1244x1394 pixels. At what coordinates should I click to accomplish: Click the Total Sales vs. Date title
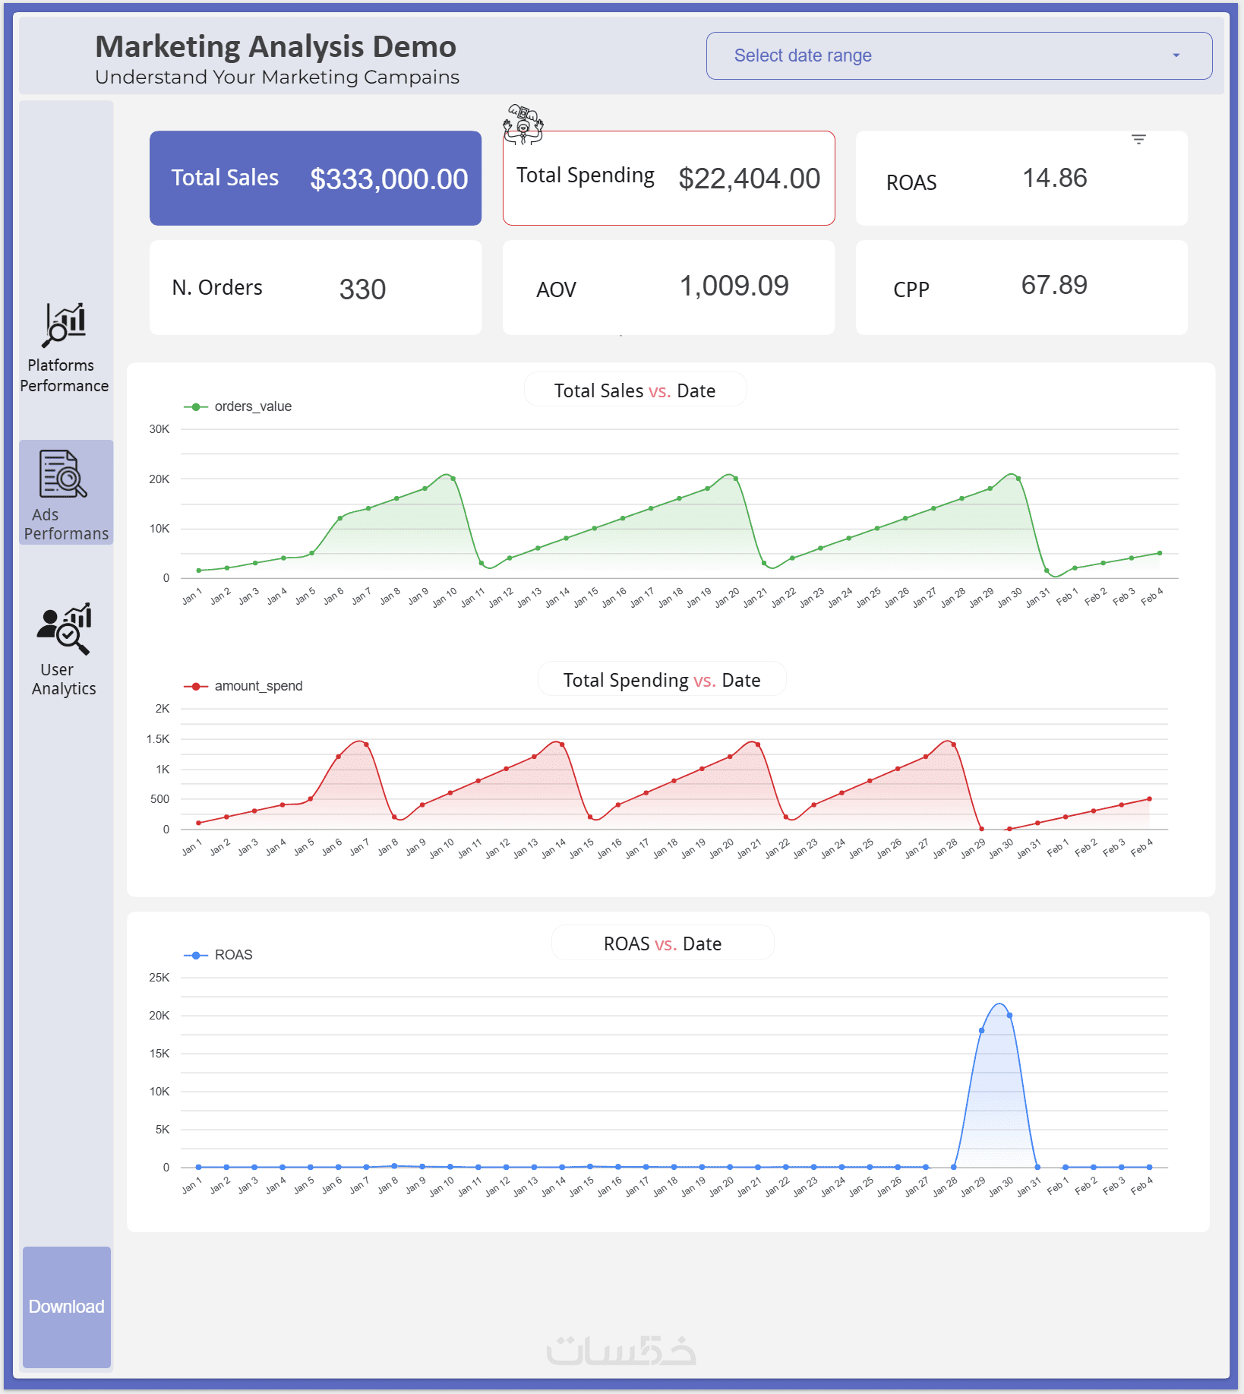pos(635,390)
